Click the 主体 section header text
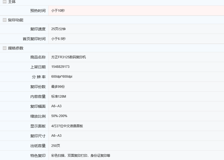Screen dimensions: 224x160 pos(12,2)
